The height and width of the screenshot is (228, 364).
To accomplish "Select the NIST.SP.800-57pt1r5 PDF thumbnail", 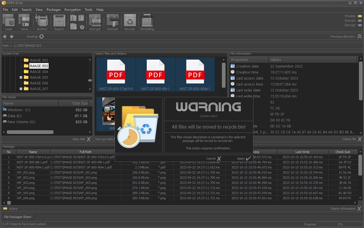I will (116, 74).
